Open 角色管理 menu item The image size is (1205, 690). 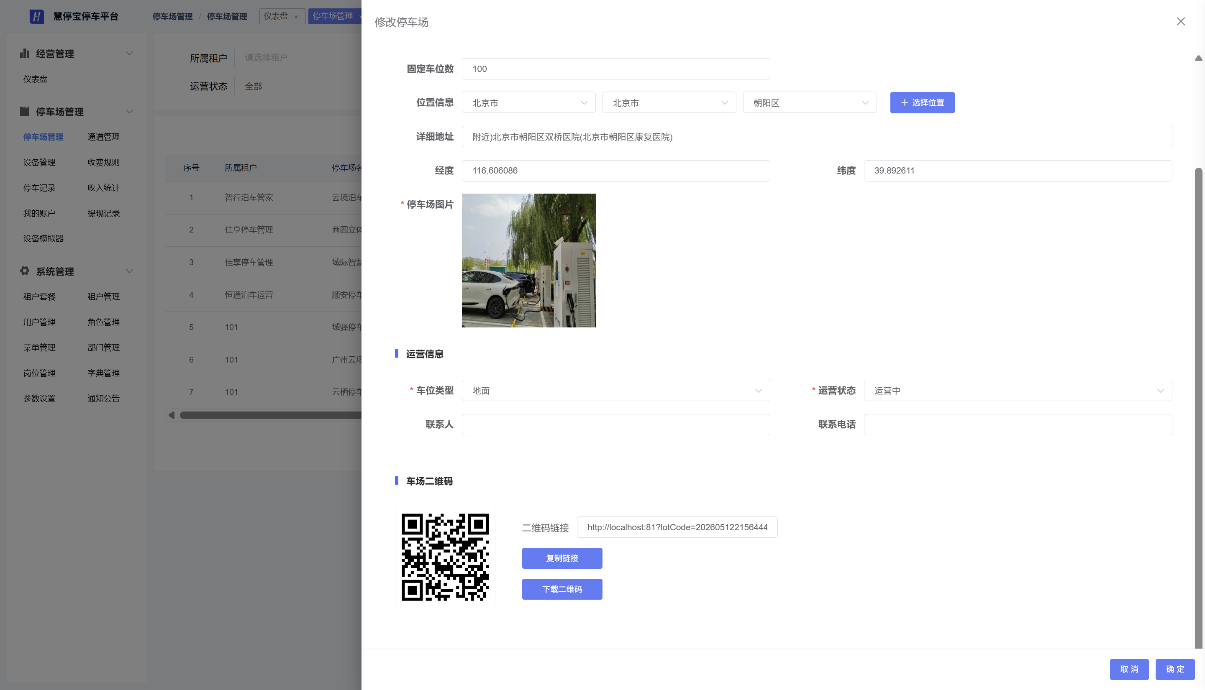click(103, 322)
